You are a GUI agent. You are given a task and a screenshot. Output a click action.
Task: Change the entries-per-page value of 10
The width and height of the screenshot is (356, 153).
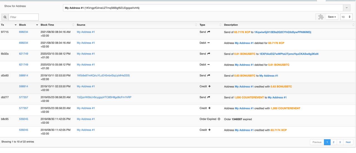347,17
